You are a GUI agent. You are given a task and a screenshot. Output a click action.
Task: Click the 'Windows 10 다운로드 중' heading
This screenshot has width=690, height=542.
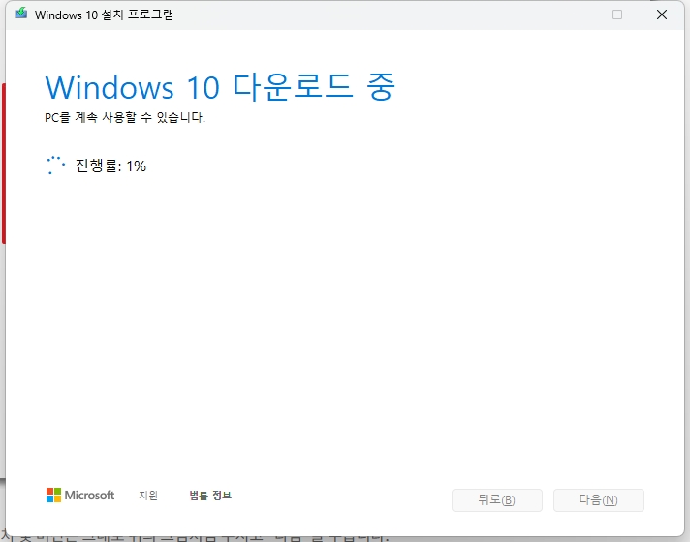coord(220,87)
